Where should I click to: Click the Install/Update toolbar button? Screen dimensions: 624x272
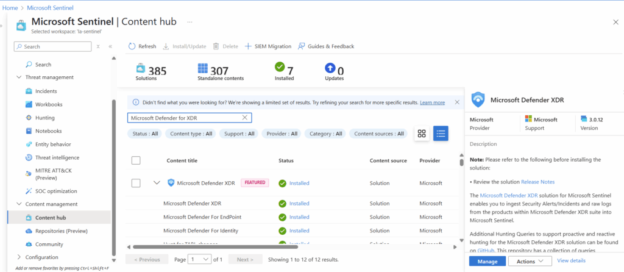click(185, 46)
